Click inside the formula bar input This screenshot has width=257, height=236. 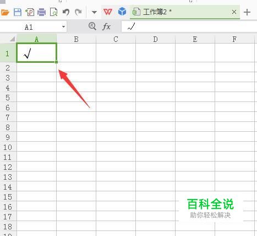(x=189, y=27)
